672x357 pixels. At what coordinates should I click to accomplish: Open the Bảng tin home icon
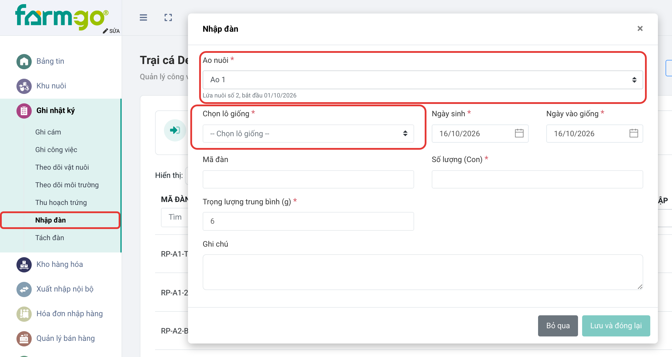click(x=24, y=61)
